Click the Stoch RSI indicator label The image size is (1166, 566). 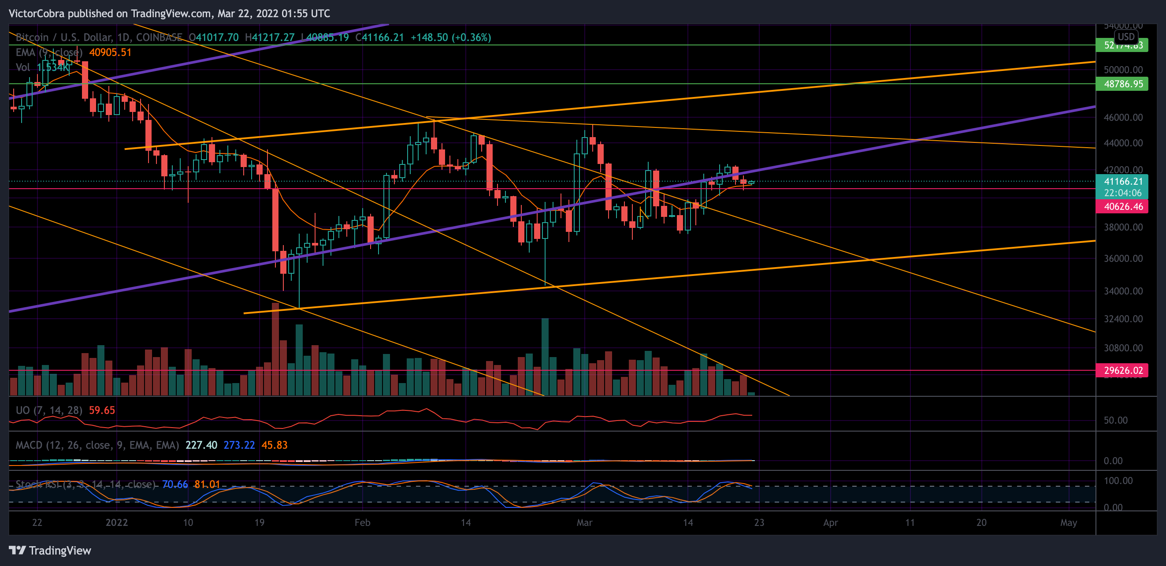pyautogui.click(x=85, y=484)
